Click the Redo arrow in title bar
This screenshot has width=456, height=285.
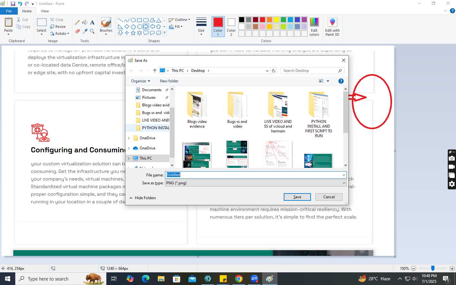(27, 4)
